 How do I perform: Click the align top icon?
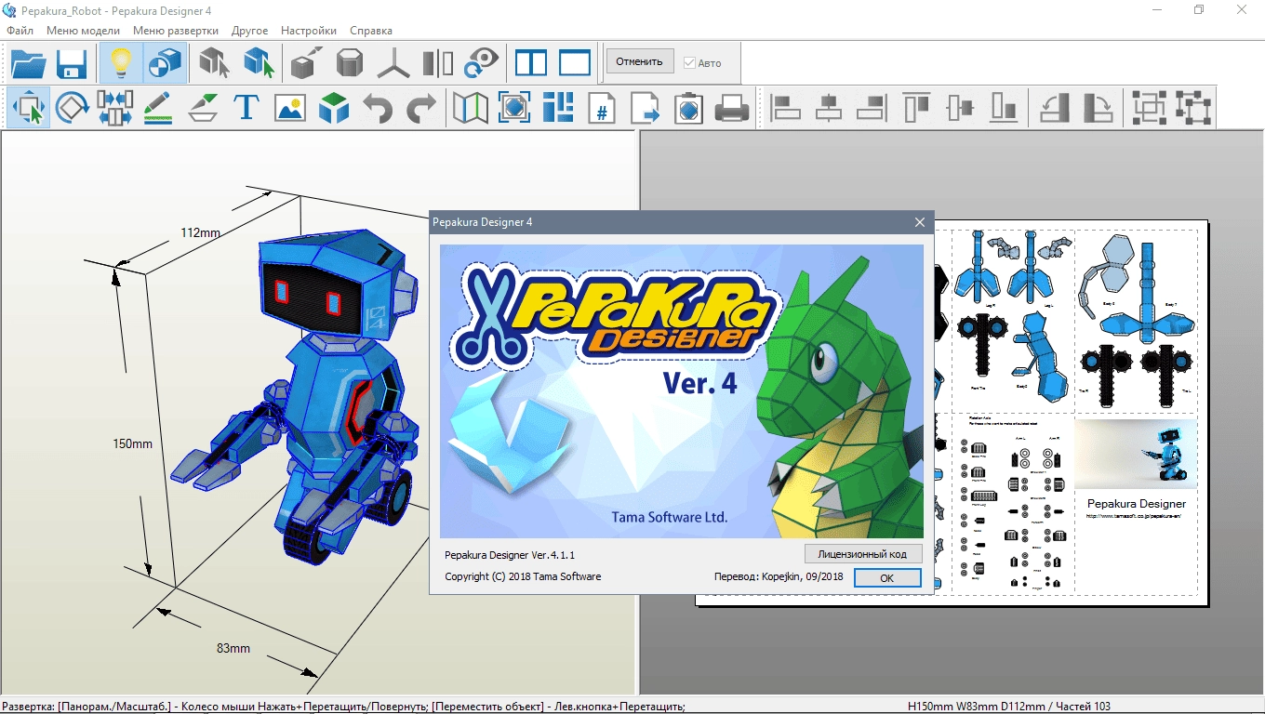pyautogui.click(x=916, y=108)
